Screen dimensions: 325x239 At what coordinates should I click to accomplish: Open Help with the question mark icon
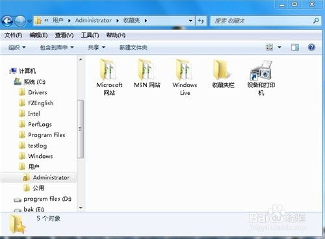pyautogui.click(x=311, y=47)
